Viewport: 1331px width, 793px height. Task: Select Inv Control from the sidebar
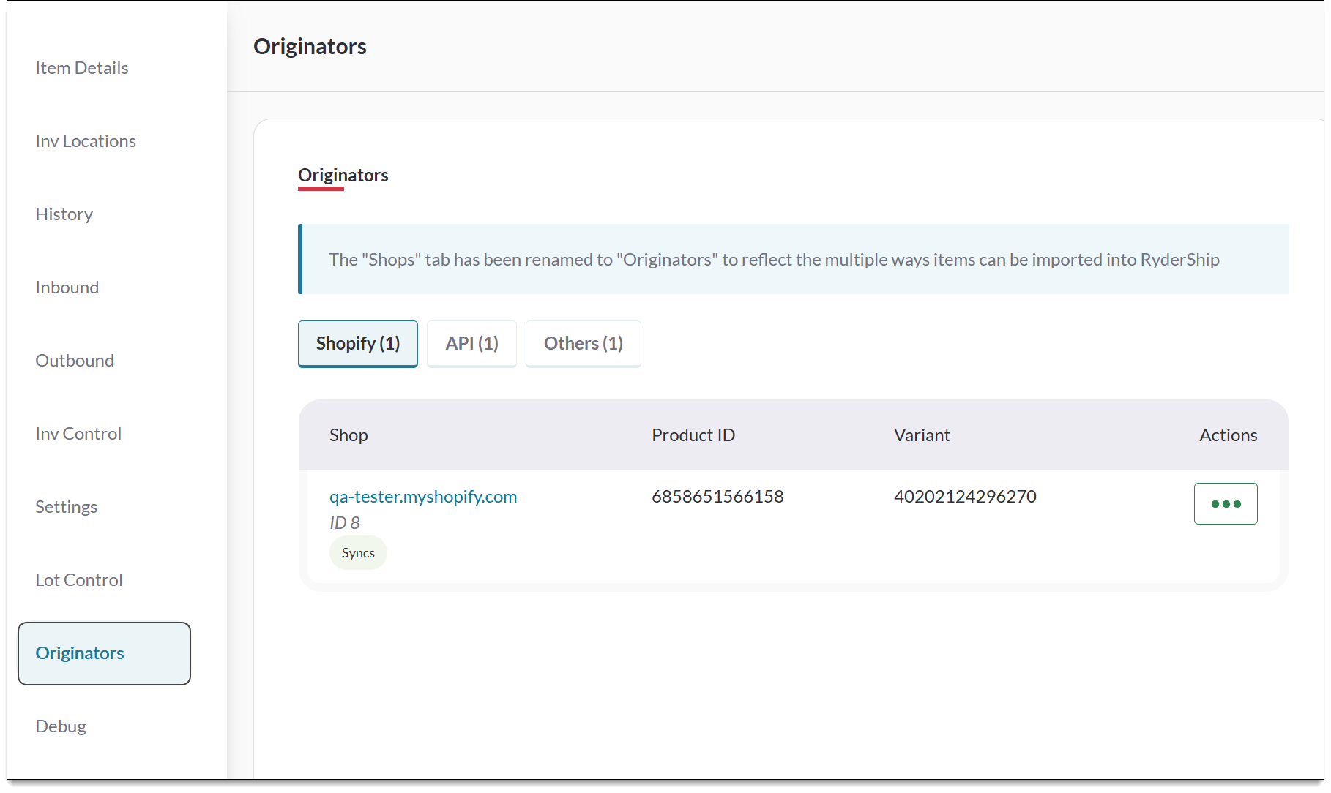coord(78,433)
